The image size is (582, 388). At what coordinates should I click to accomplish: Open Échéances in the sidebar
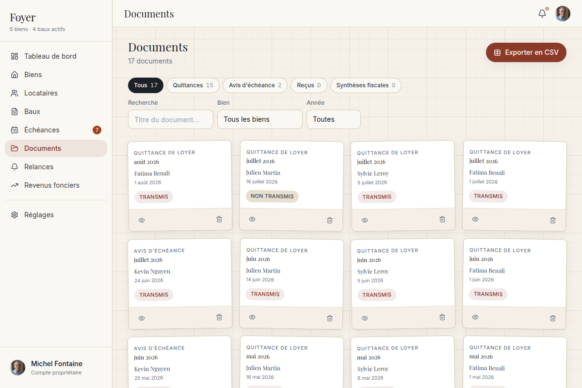[x=56, y=130]
